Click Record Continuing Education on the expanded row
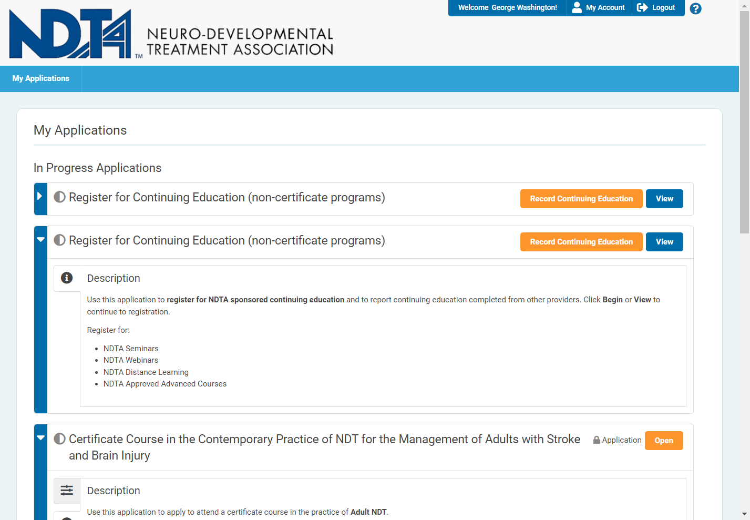 (x=581, y=242)
